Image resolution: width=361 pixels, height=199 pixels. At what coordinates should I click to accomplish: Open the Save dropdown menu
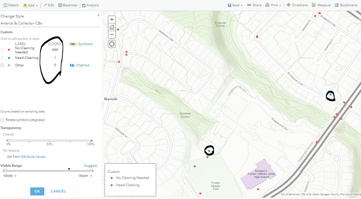pos(235,5)
